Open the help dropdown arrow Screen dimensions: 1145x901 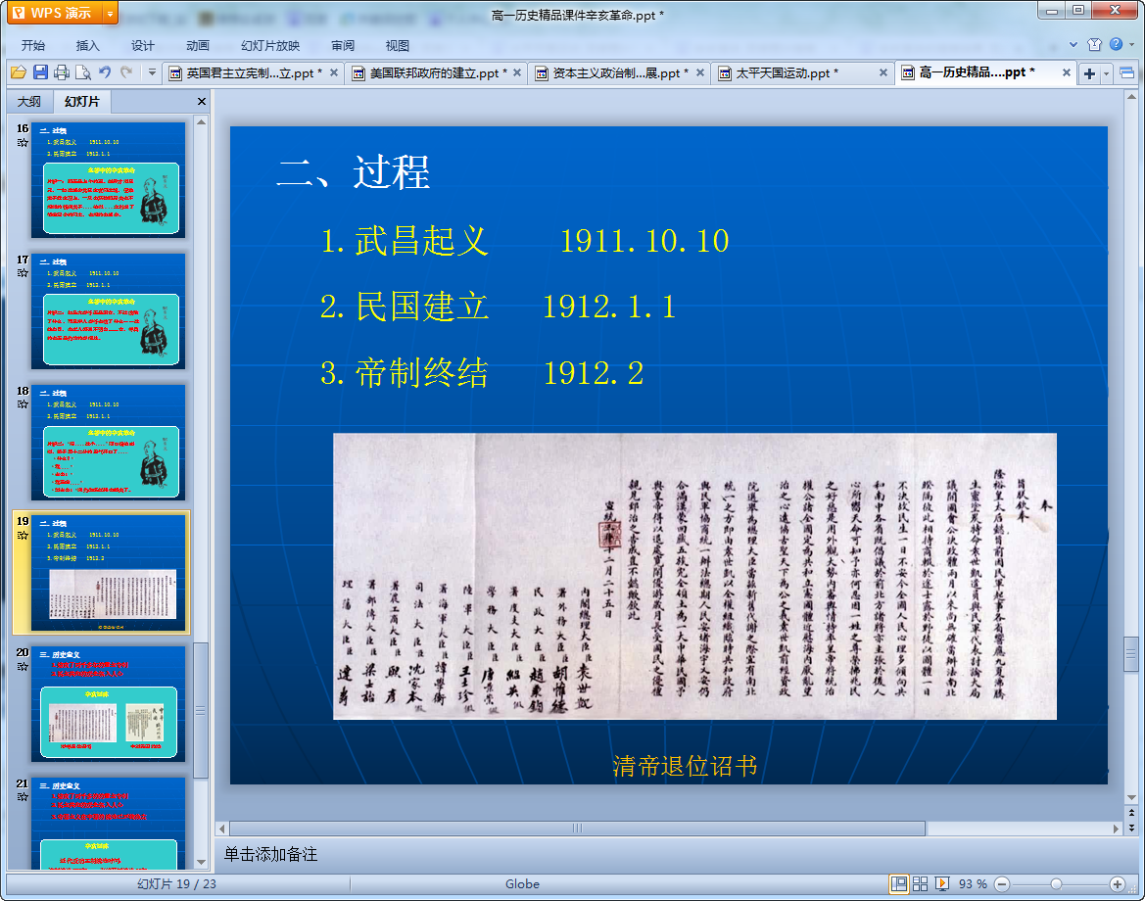pos(1132,44)
